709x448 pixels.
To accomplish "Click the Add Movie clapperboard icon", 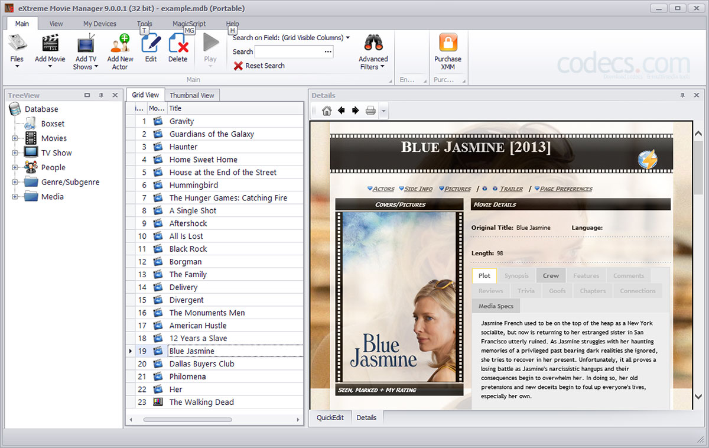I will pos(50,43).
